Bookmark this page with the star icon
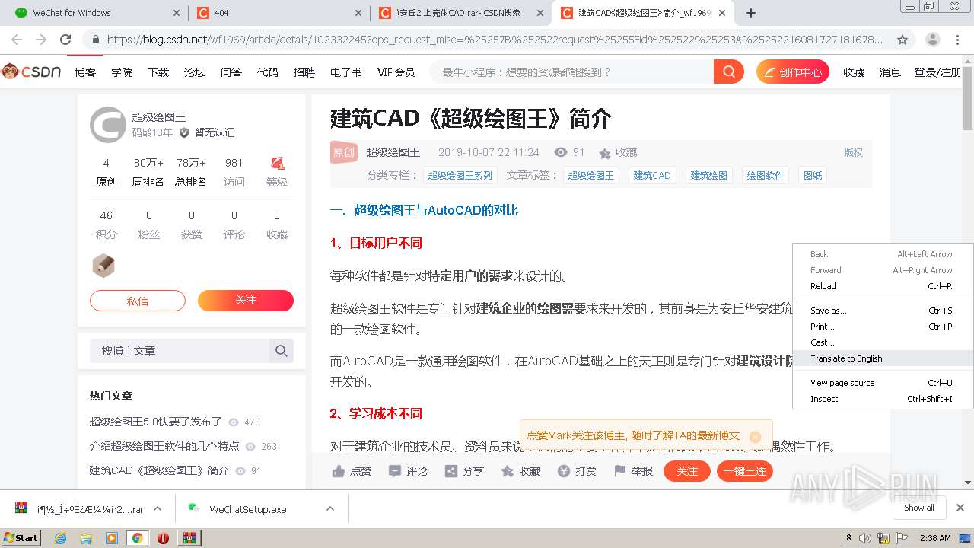Image resolution: width=974 pixels, height=548 pixels. tap(902, 40)
